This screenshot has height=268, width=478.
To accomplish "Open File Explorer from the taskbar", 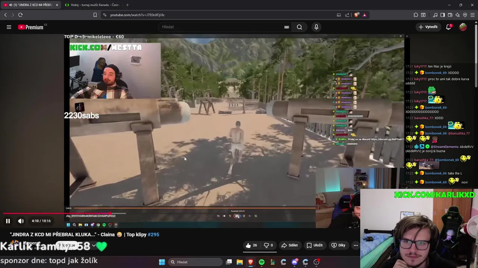I will pos(240,262).
